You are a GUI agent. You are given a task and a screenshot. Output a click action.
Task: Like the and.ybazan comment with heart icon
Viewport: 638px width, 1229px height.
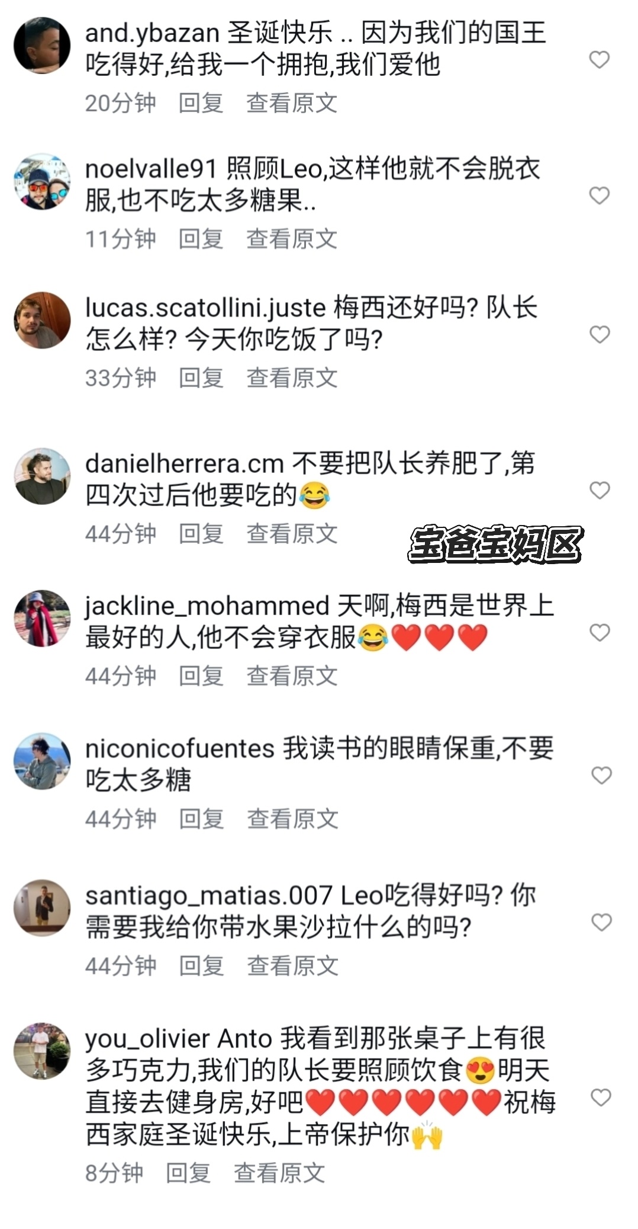point(600,59)
